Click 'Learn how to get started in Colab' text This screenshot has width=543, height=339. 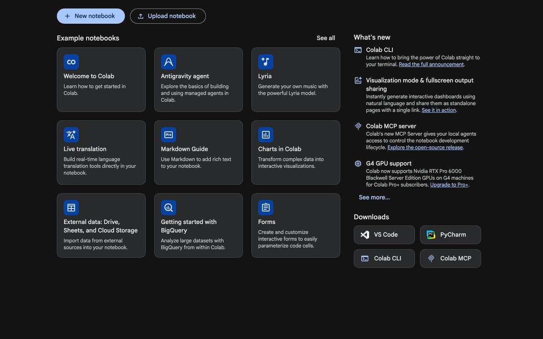pos(95,90)
